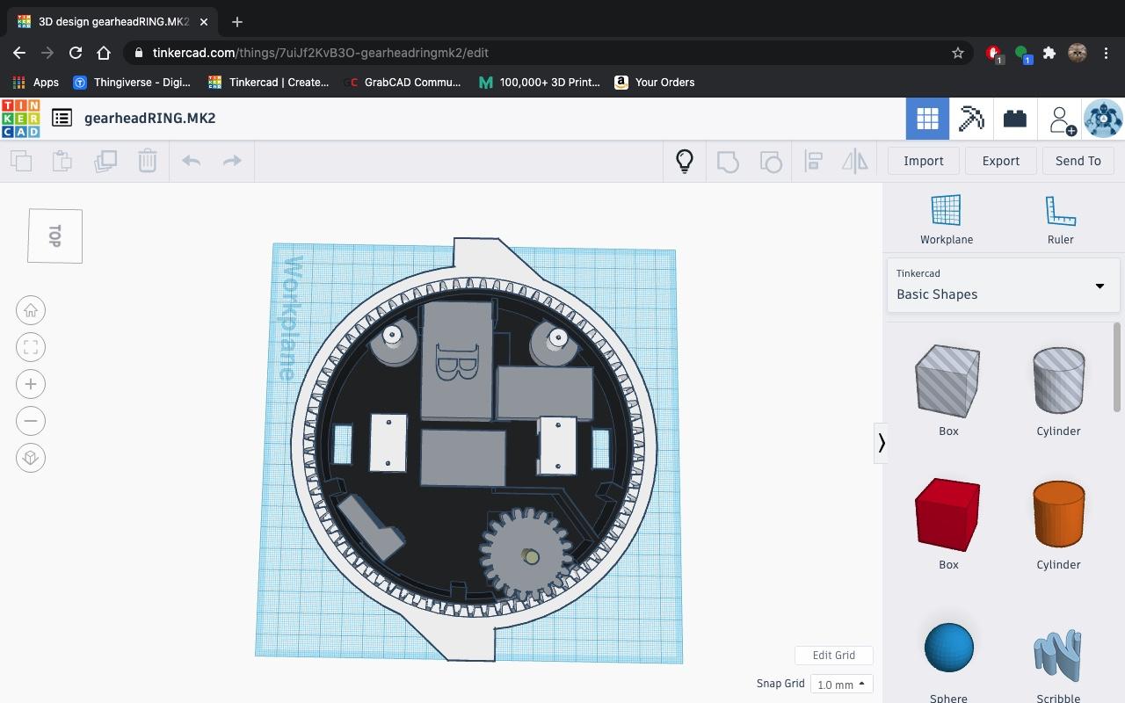This screenshot has width=1125, height=703.
Task: Click the Import button
Action: click(923, 161)
